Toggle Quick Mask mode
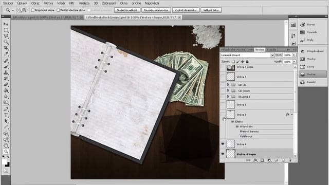The width and height of the screenshot is (329, 185). click(6, 171)
